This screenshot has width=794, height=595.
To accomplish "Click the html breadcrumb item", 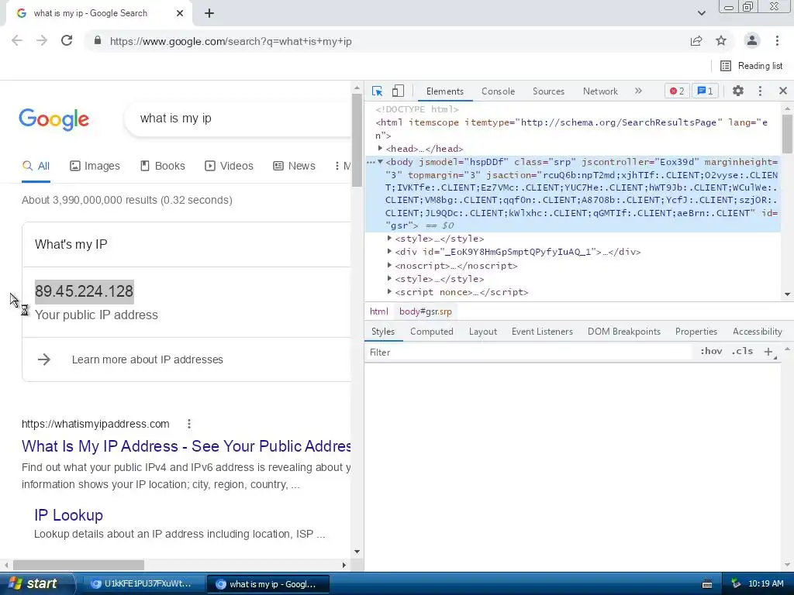I will [378, 311].
